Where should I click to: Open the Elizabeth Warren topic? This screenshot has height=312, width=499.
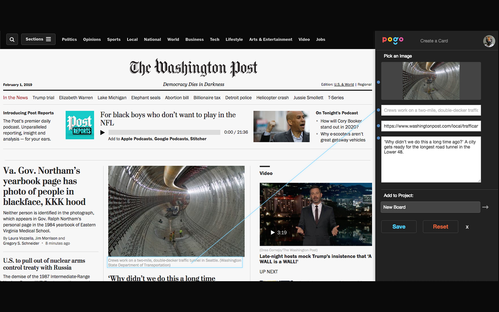[x=76, y=97]
